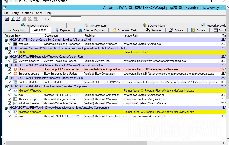This screenshot has height=145, width=229.
Task: Click the Jump to entry toolbar icon
Action: click(36, 19)
